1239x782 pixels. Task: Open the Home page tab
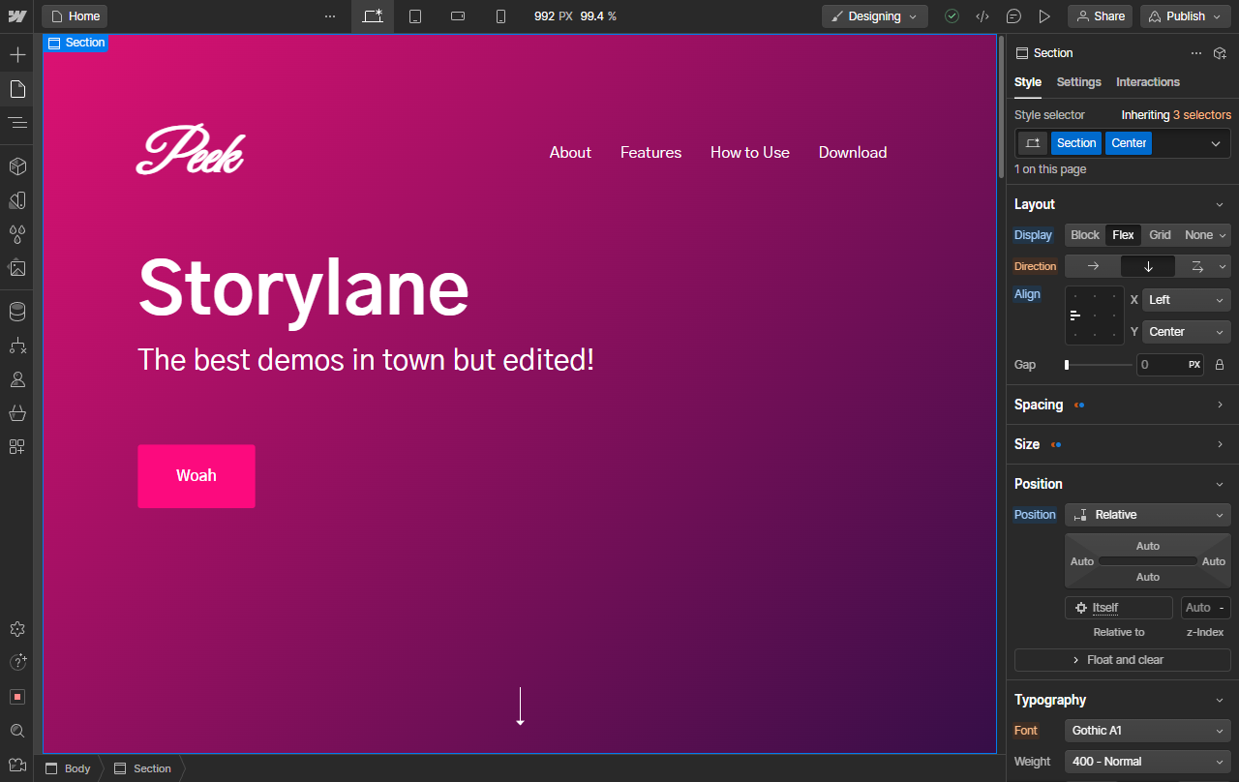tap(75, 16)
